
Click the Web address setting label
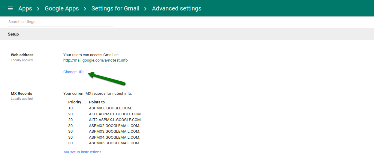22,55
